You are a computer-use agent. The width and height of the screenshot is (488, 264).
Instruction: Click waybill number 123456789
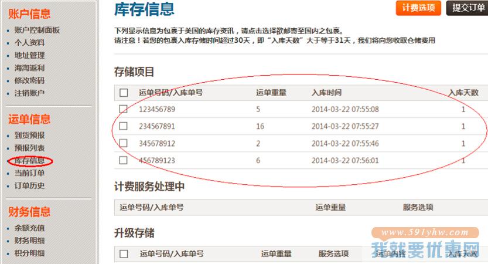point(157,109)
